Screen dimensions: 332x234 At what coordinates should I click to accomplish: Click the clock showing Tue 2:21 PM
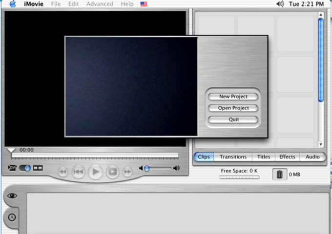(x=306, y=4)
